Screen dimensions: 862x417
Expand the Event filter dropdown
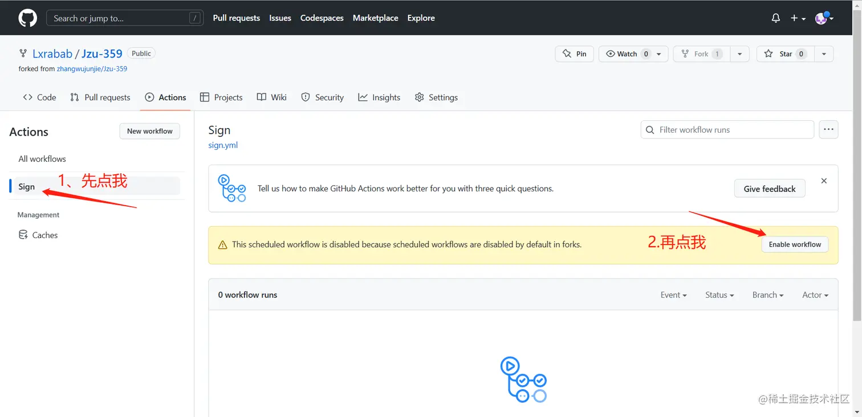[x=674, y=295]
